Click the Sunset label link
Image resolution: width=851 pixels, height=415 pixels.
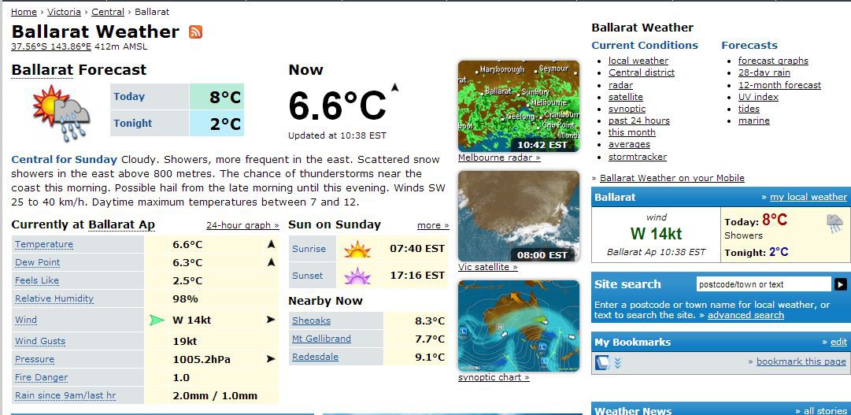click(x=307, y=276)
